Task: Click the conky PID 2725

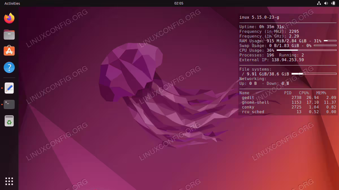Action: click(296, 107)
